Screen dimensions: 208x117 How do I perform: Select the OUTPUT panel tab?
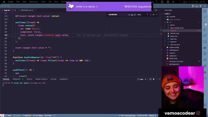pos(29,79)
